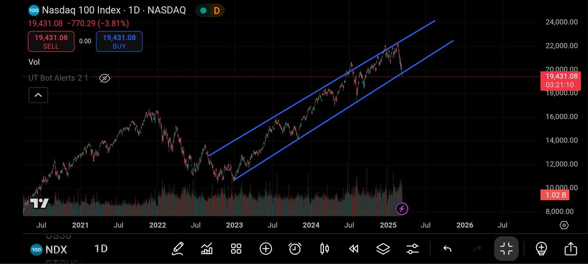This screenshot has width=588, height=264.
Task: Tap the BUY 19,431.08 button
Action: coord(119,42)
